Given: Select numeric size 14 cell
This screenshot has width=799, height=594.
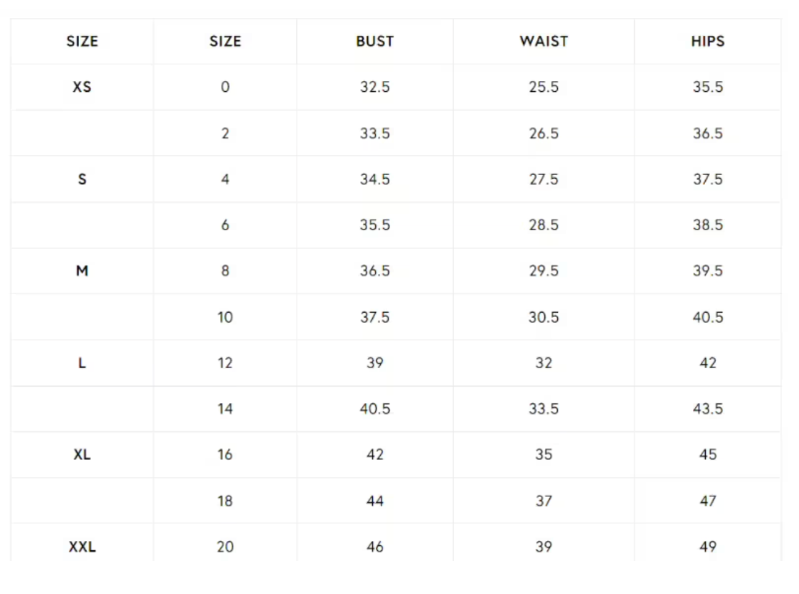Looking at the screenshot, I should [x=225, y=409].
